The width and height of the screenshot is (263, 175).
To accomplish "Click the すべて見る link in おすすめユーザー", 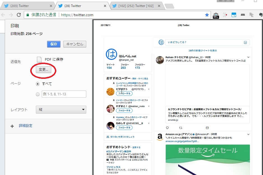I will click(143, 79).
